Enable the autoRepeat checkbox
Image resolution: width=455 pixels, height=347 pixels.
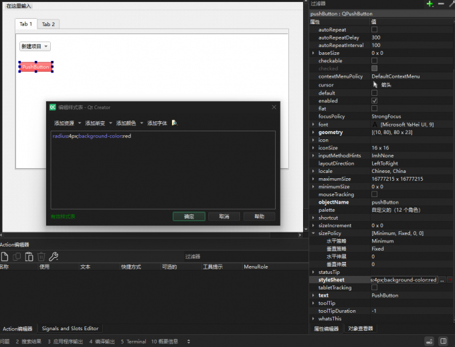tap(375, 29)
